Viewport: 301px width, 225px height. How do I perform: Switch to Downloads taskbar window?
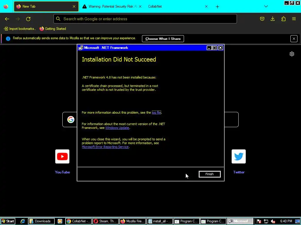click(x=41, y=221)
